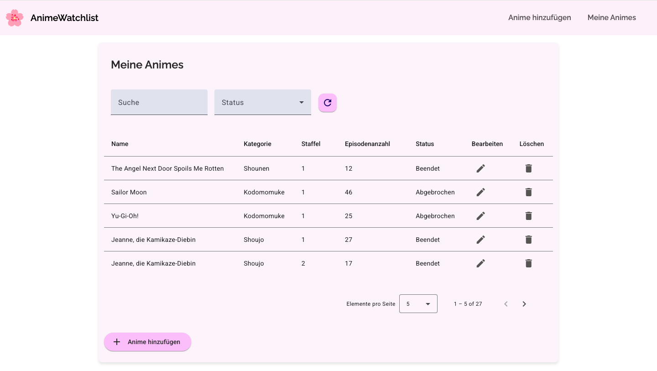This screenshot has height=371, width=657.
Task: Click the AnimeWatchlist brand title
Action: (x=64, y=18)
